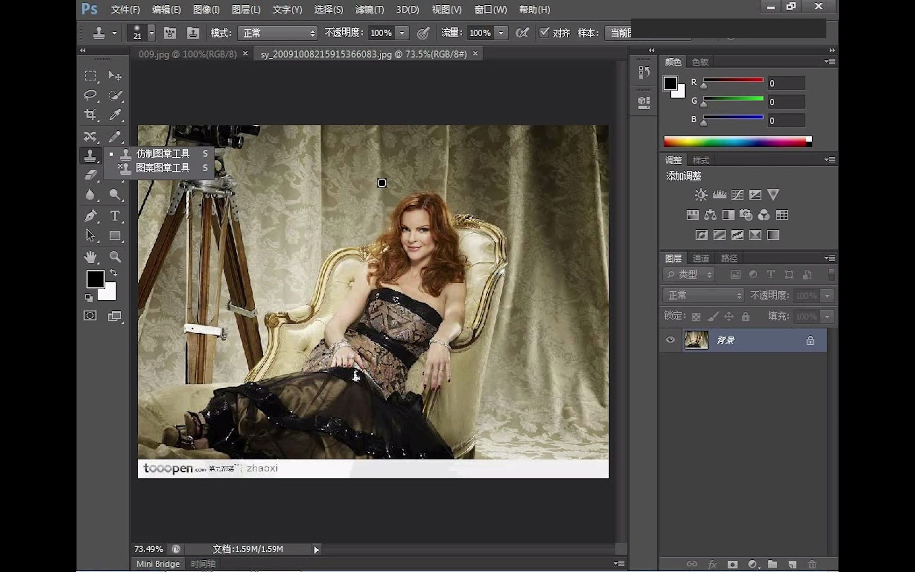Toggle layer filter switch
The width and height of the screenshot is (915, 572).
(831, 274)
